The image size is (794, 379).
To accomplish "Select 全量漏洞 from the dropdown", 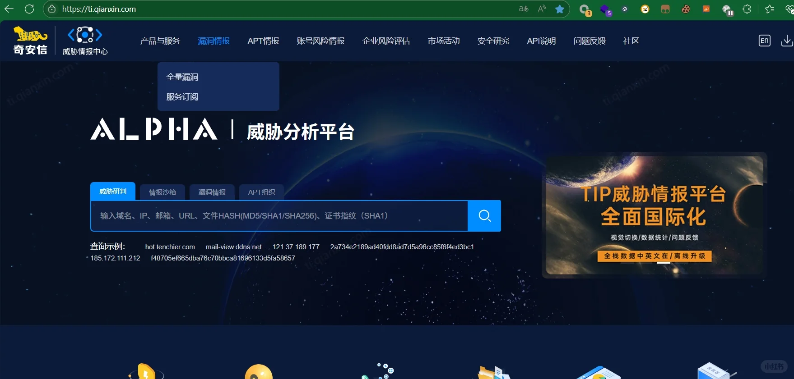I will [x=182, y=77].
